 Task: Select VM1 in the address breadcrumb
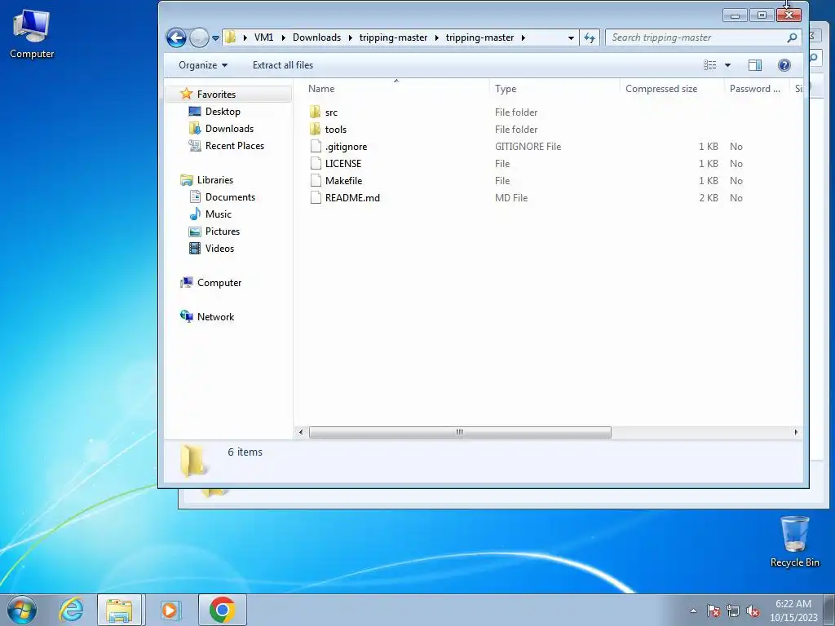coord(263,37)
